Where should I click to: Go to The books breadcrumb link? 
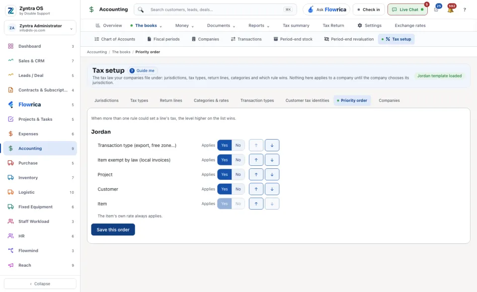coord(121,52)
